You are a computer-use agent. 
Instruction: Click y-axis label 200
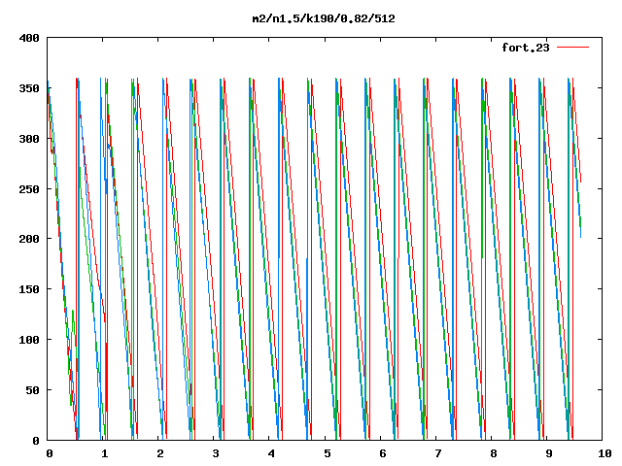29,239
